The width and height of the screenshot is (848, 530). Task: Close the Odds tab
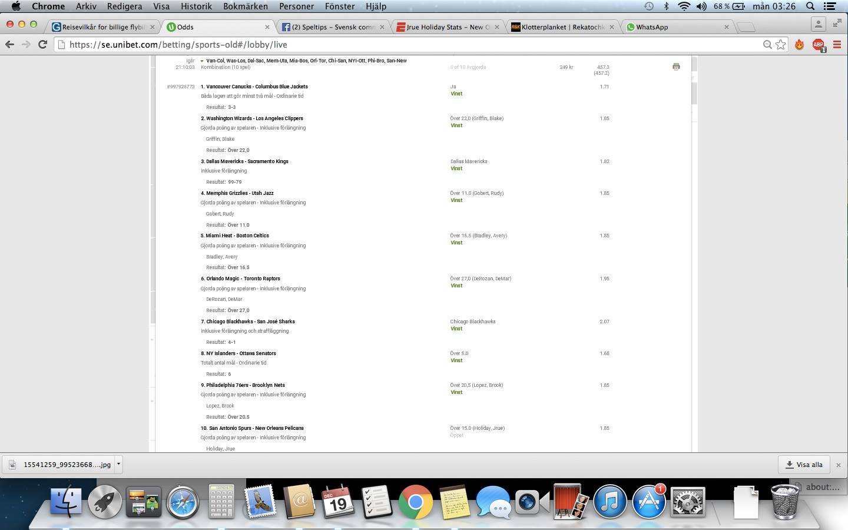tap(267, 27)
